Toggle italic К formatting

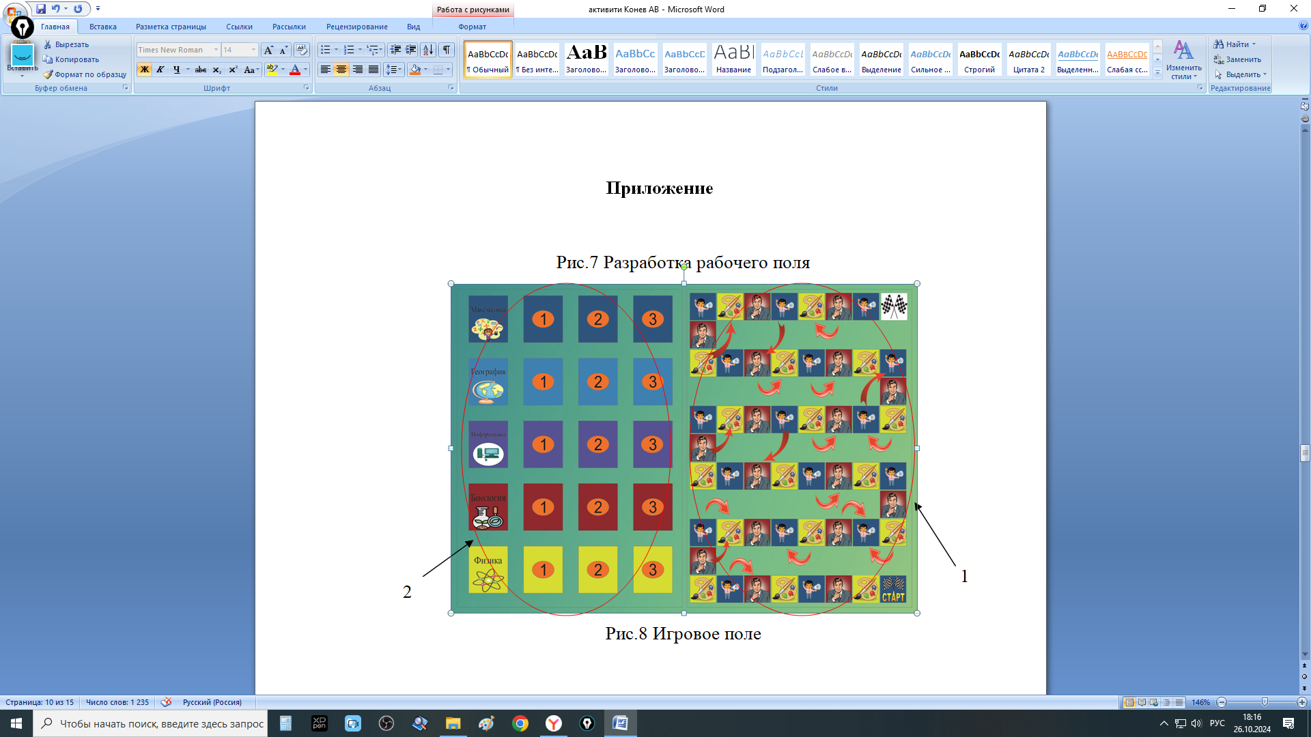coord(160,70)
